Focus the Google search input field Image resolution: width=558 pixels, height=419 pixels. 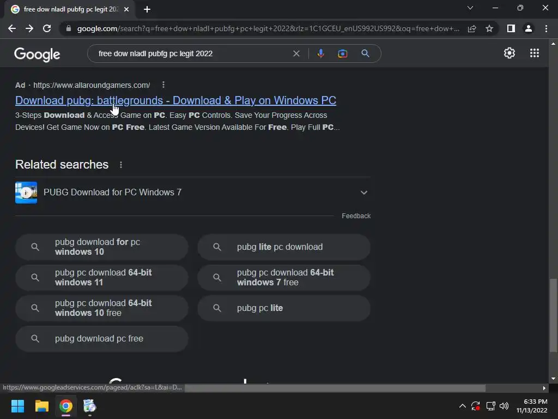(x=192, y=53)
